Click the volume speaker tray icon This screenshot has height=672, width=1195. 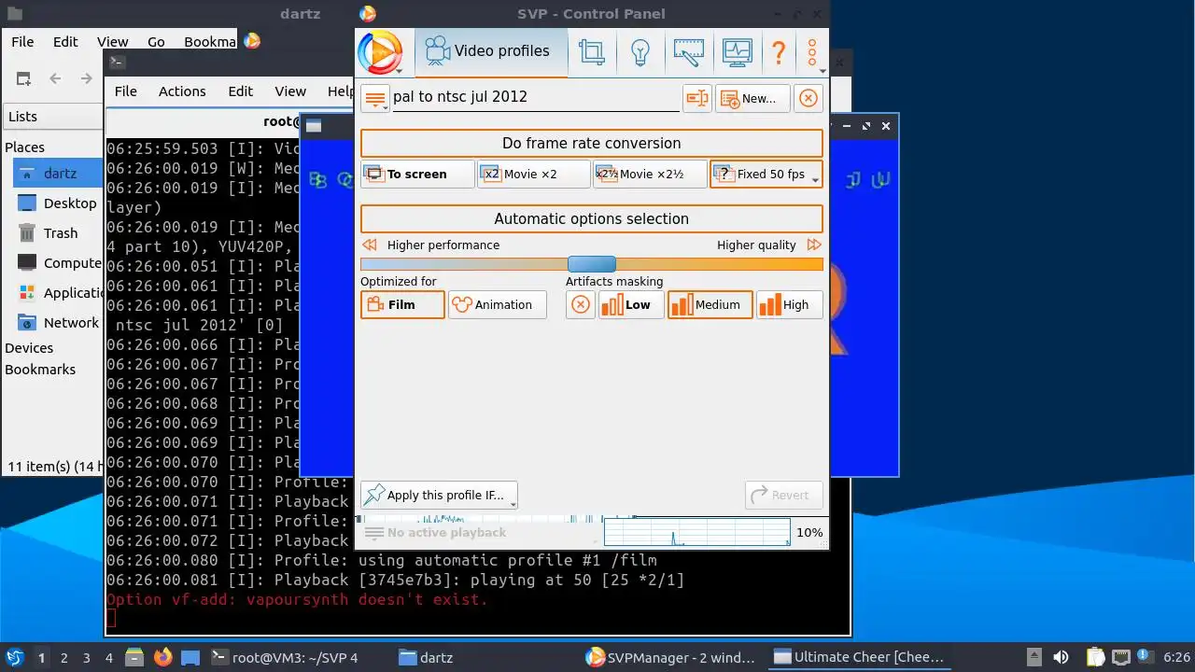pos(1061,657)
